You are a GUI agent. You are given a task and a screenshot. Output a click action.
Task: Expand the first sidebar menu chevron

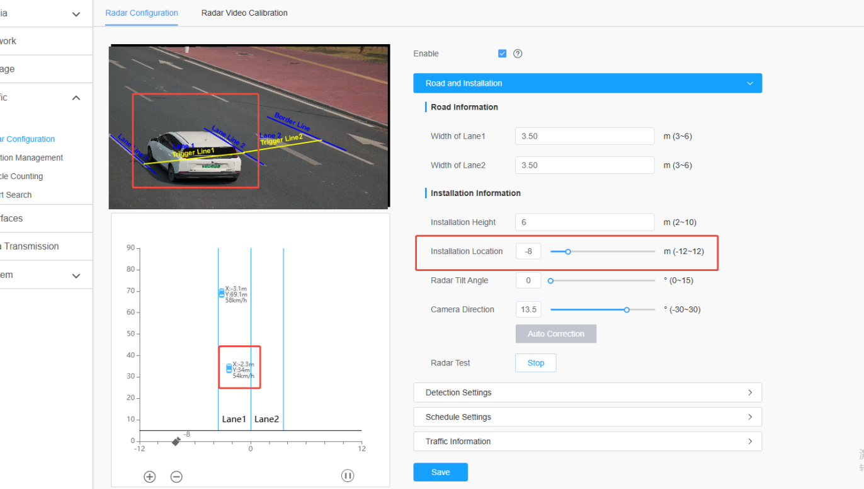tap(76, 14)
